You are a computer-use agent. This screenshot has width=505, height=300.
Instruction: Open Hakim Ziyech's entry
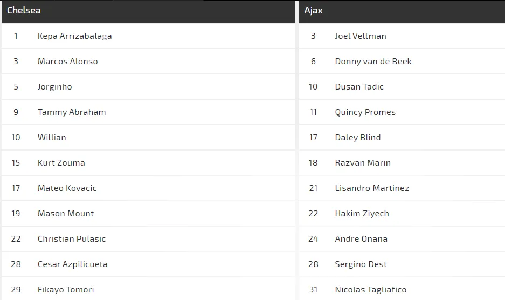362,214
